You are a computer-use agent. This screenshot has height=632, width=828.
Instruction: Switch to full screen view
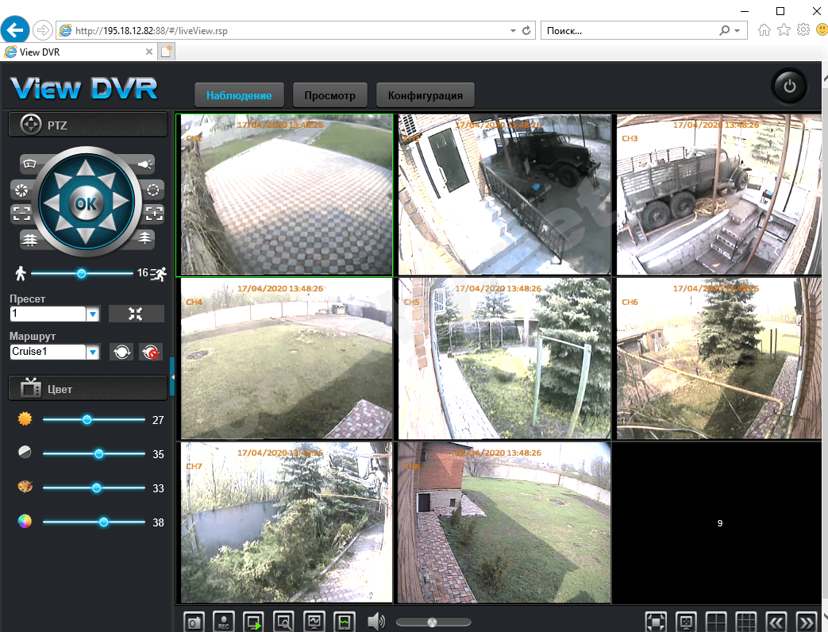(x=656, y=622)
